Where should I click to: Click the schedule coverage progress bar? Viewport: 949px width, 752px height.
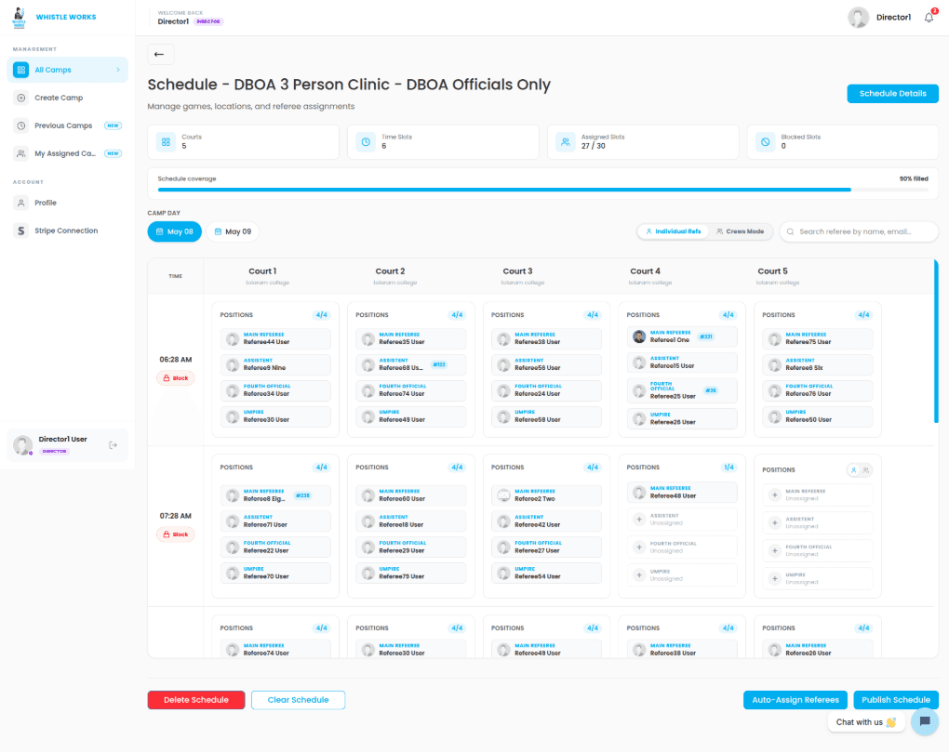point(543,190)
